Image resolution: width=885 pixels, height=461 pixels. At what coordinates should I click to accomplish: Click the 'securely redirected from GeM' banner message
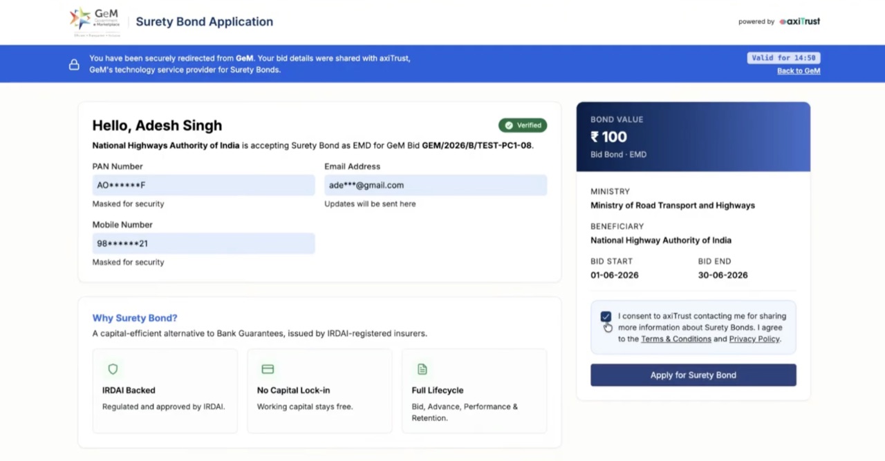pyautogui.click(x=250, y=64)
